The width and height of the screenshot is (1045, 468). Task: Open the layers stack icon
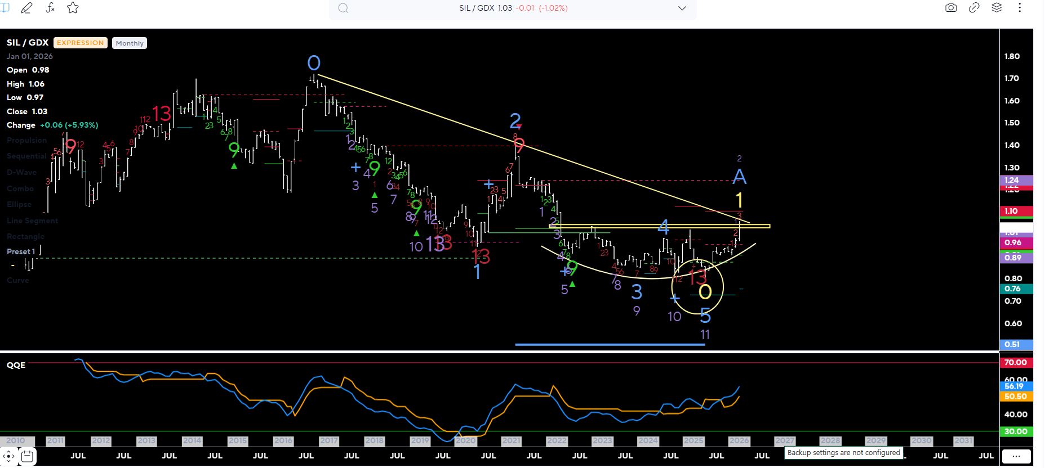click(997, 8)
